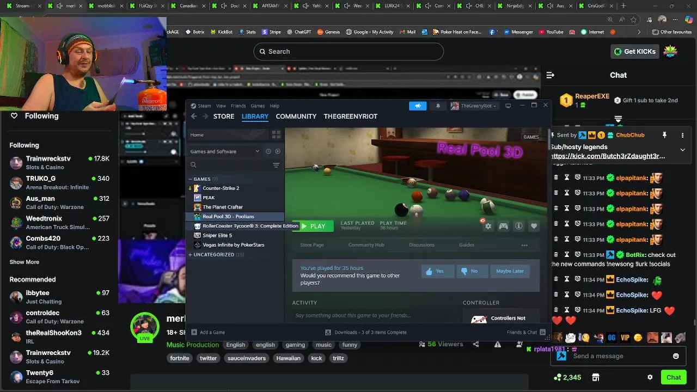This screenshot has height=392, width=697.
Task: Click Send a message chat input
Action: click(617, 356)
